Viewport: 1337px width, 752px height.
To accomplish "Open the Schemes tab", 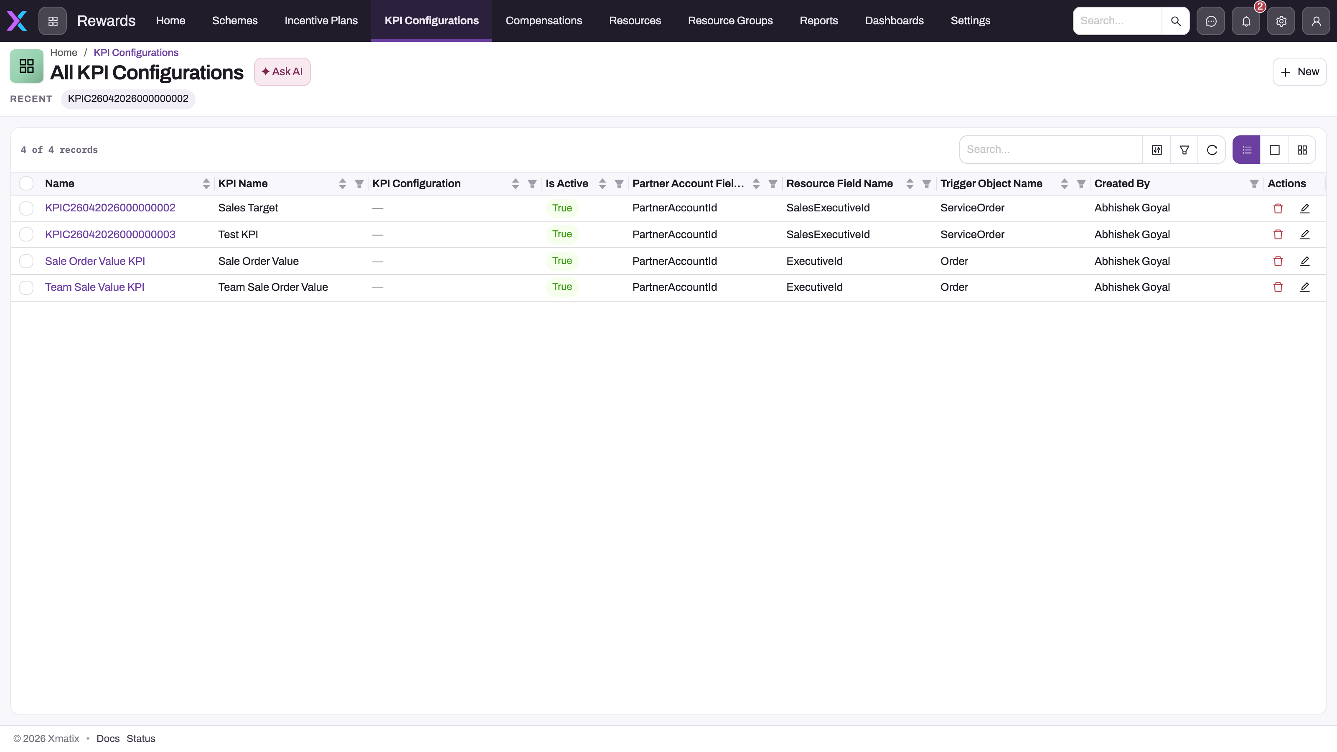I will 234,21.
